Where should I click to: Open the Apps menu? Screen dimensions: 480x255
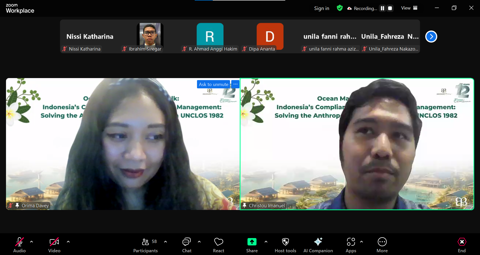tap(351, 245)
